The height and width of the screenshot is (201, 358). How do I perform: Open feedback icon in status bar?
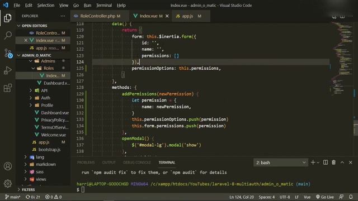tap(341, 197)
